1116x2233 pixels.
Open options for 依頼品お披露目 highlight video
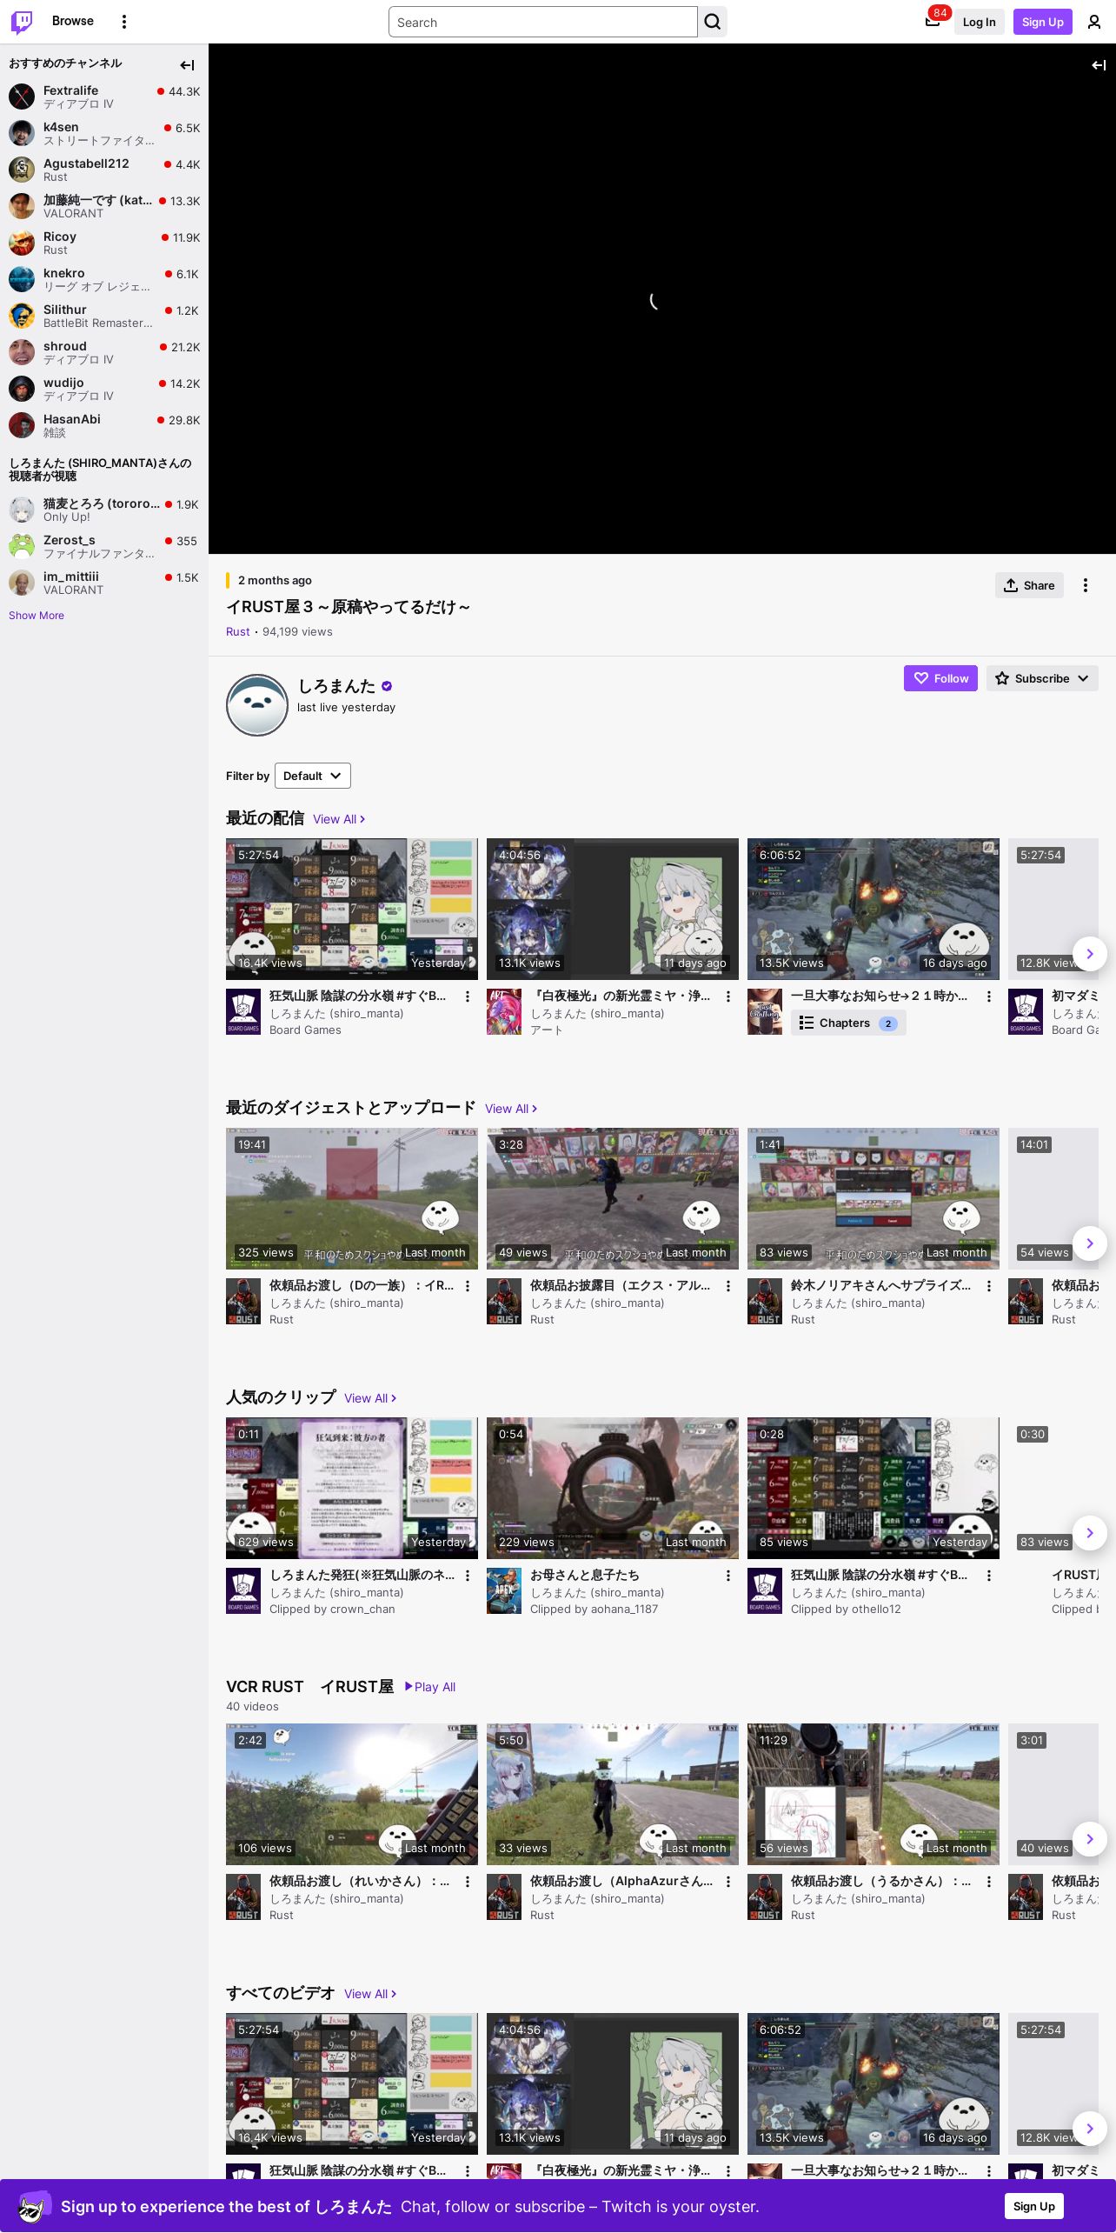pos(728,1286)
